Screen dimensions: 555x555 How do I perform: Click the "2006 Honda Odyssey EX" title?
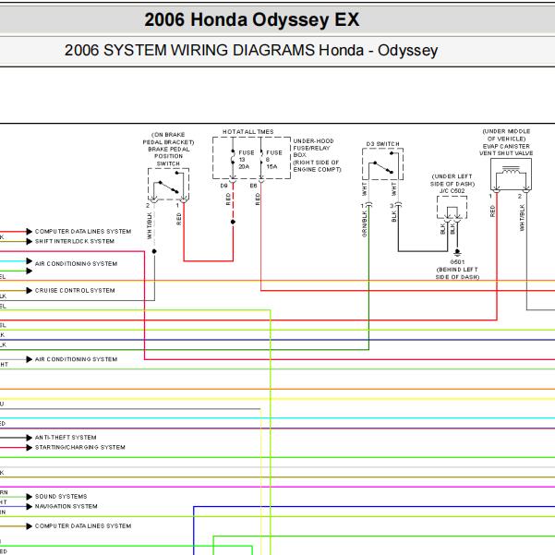[252, 19]
